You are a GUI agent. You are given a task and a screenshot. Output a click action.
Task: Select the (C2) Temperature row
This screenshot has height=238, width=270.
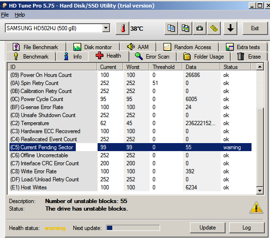(x=130, y=123)
